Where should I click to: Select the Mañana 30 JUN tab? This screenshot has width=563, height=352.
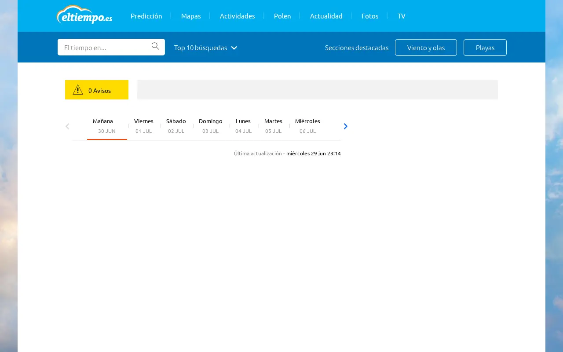coord(107,126)
